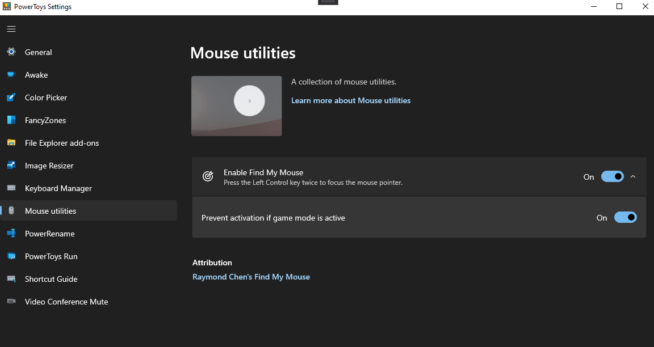The image size is (654, 347).
Task: Navigate to FancyZones settings
Action: [89, 120]
